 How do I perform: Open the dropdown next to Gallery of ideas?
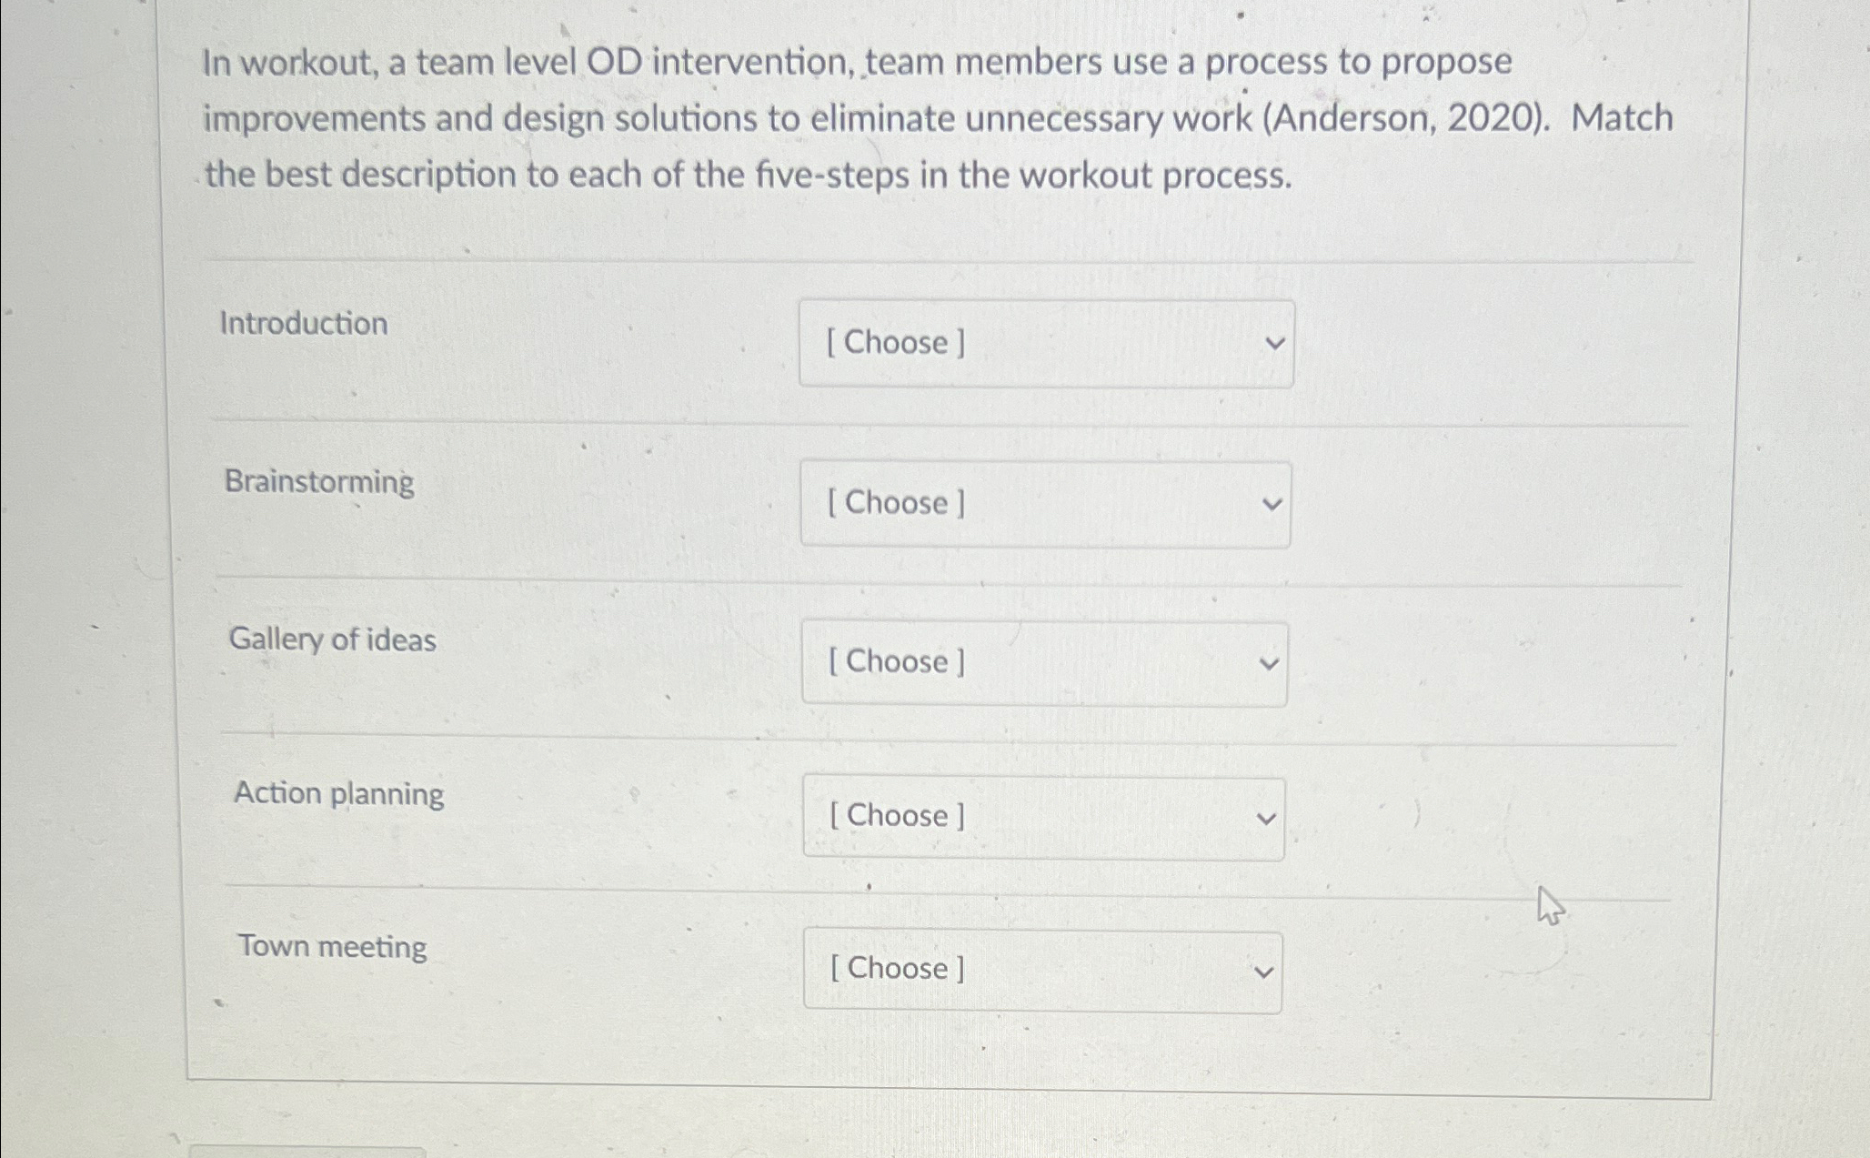tap(1044, 662)
